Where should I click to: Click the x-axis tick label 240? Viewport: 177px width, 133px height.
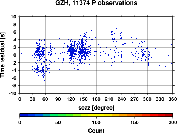point(122,99)
